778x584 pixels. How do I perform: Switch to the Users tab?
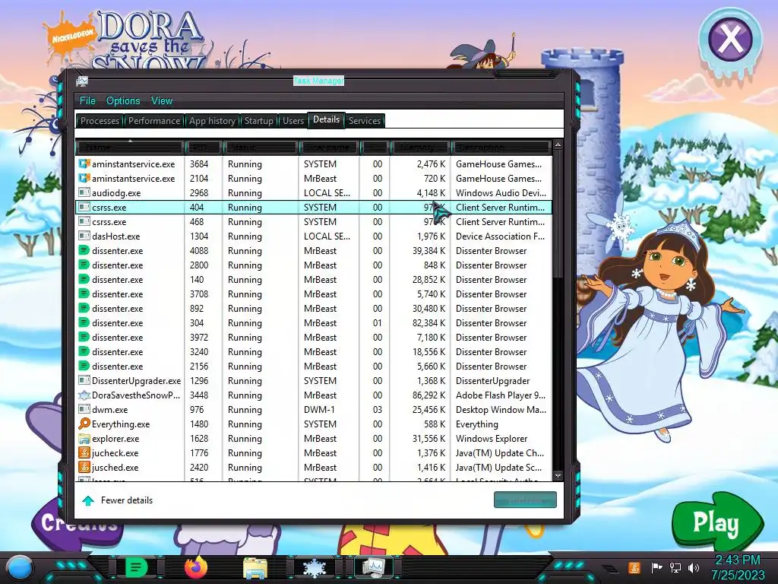click(x=293, y=121)
